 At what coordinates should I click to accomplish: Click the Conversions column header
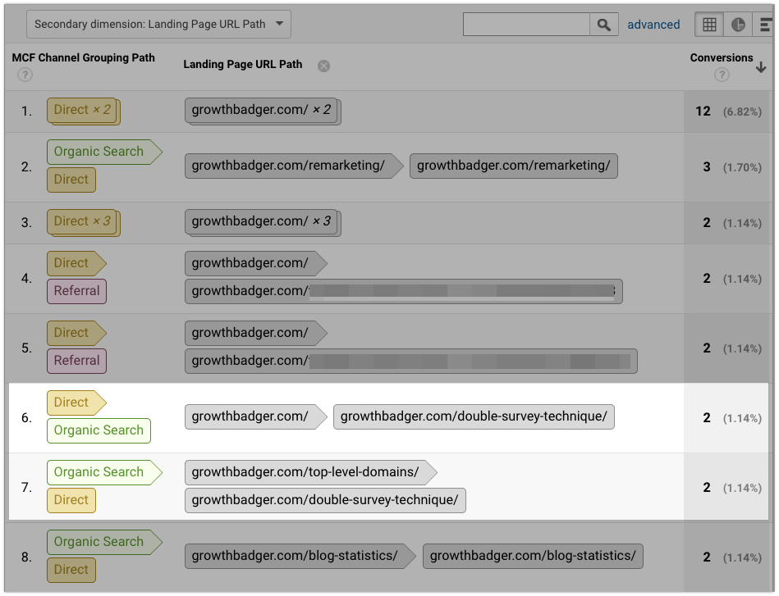(722, 57)
